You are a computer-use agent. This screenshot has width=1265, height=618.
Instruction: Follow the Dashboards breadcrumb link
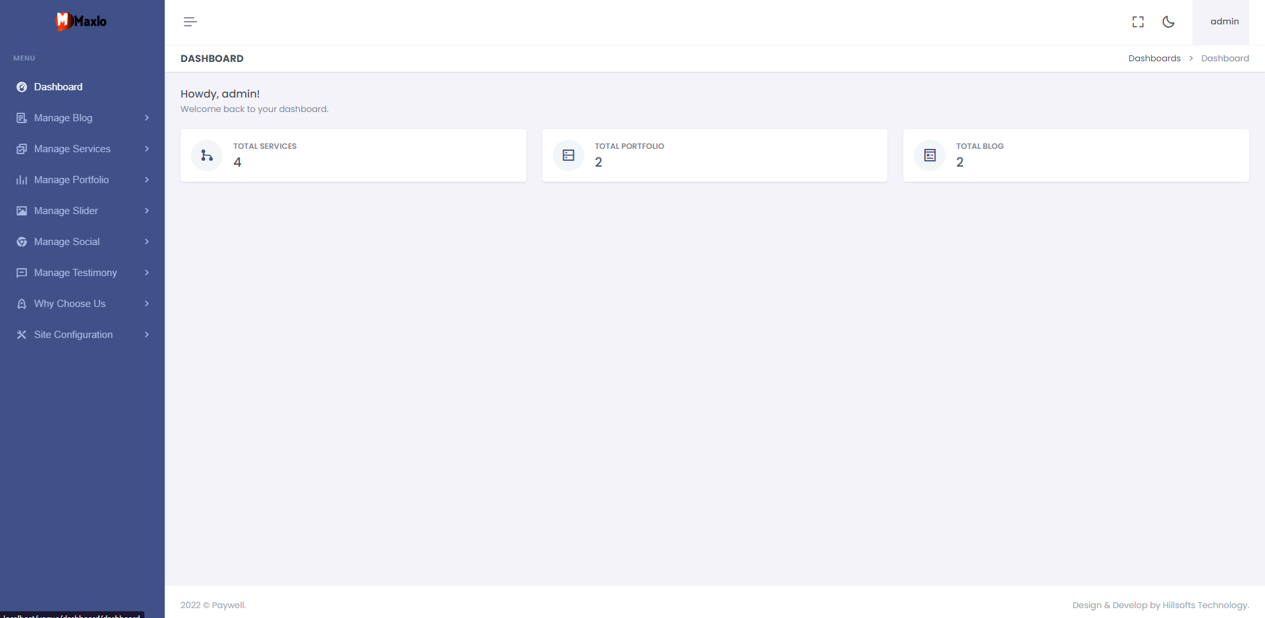[x=1154, y=59]
